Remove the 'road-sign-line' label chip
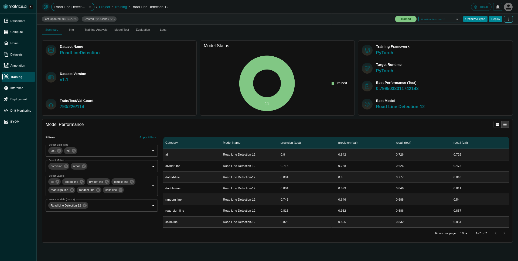Viewport: 518px width, 261px height. 72,190
